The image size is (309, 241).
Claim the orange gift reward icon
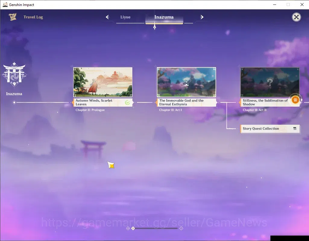(x=295, y=100)
